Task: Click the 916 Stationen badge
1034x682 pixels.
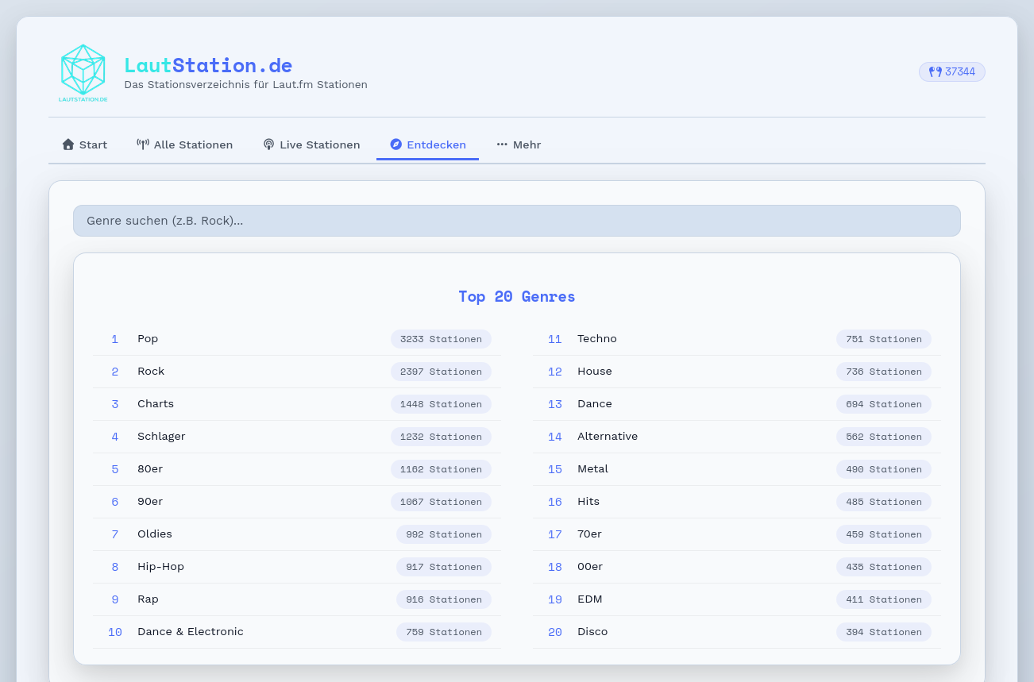Action: pos(444,599)
